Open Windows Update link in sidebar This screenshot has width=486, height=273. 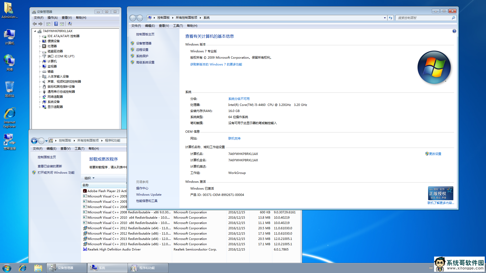149,195
